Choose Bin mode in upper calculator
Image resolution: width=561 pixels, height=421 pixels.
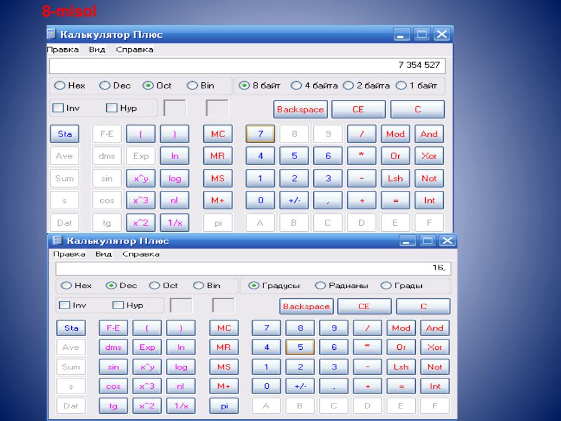pos(192,86)
